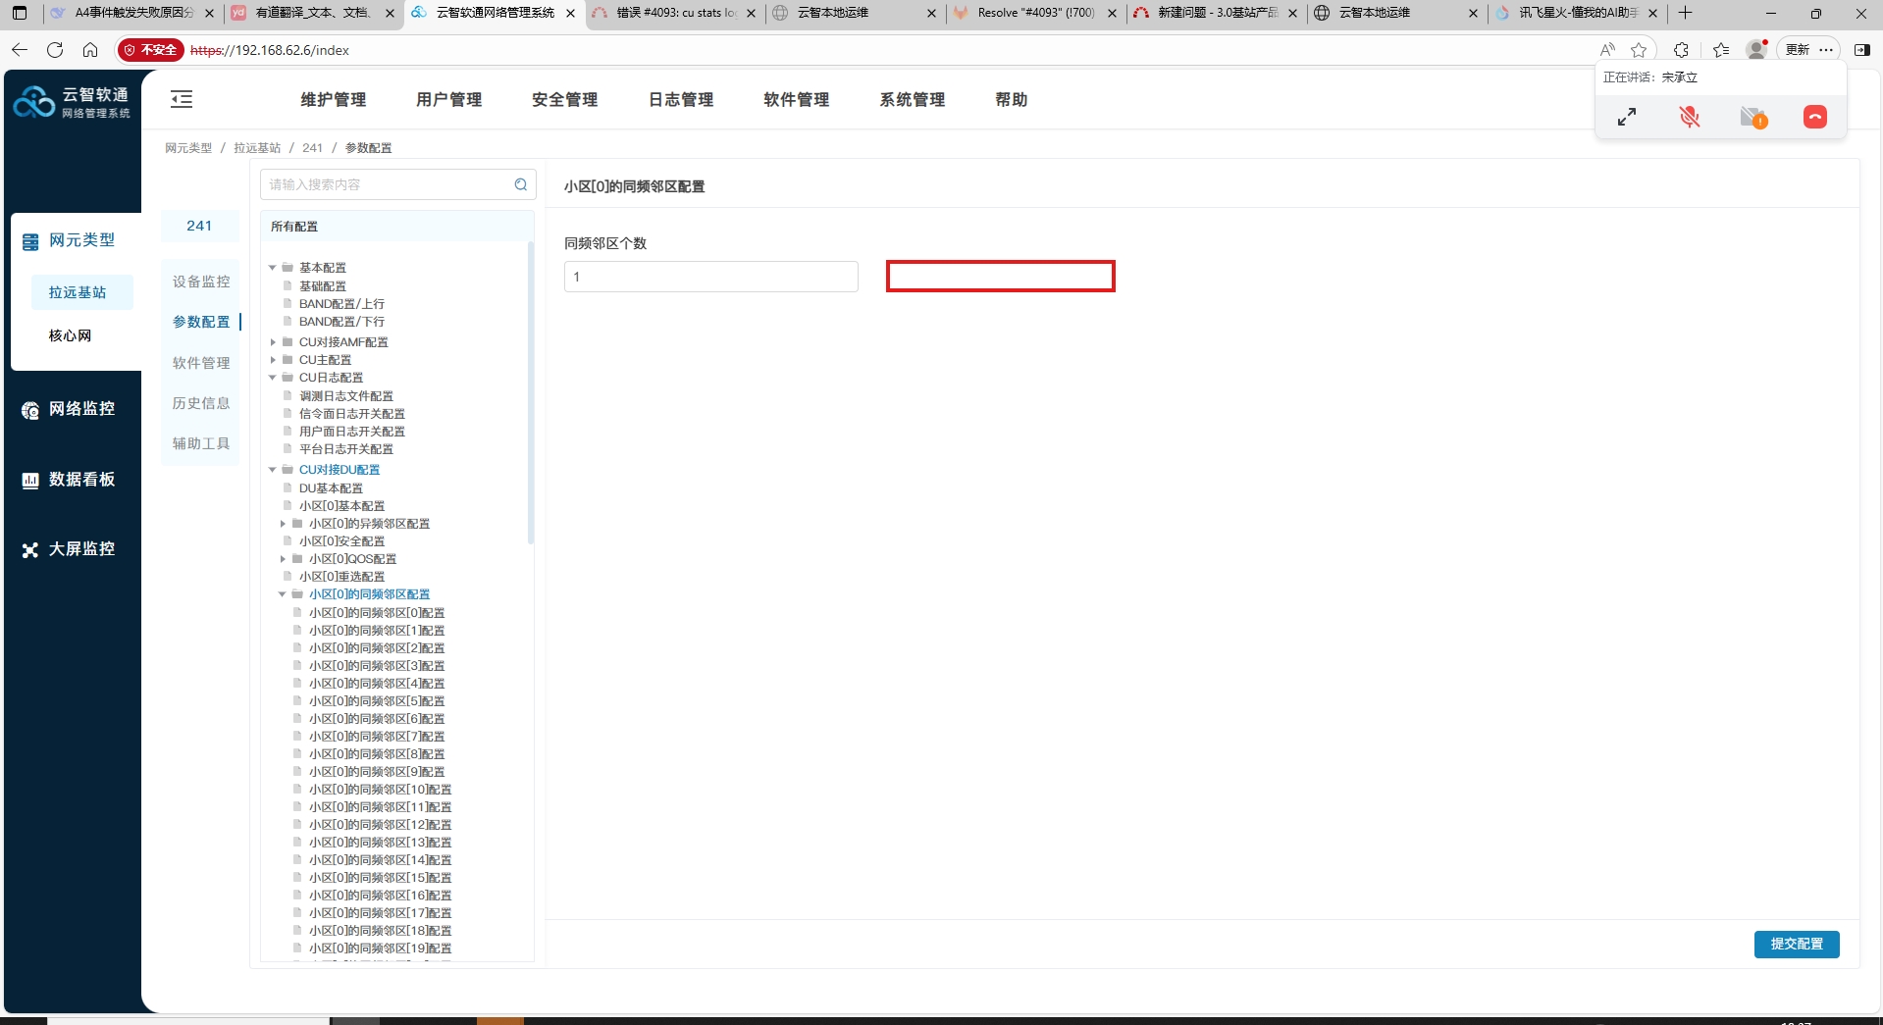The height and width of the screenshot is (1025, 1883).
Task: Open the 安全管理 top menu
Action: (x=565, y=99)
